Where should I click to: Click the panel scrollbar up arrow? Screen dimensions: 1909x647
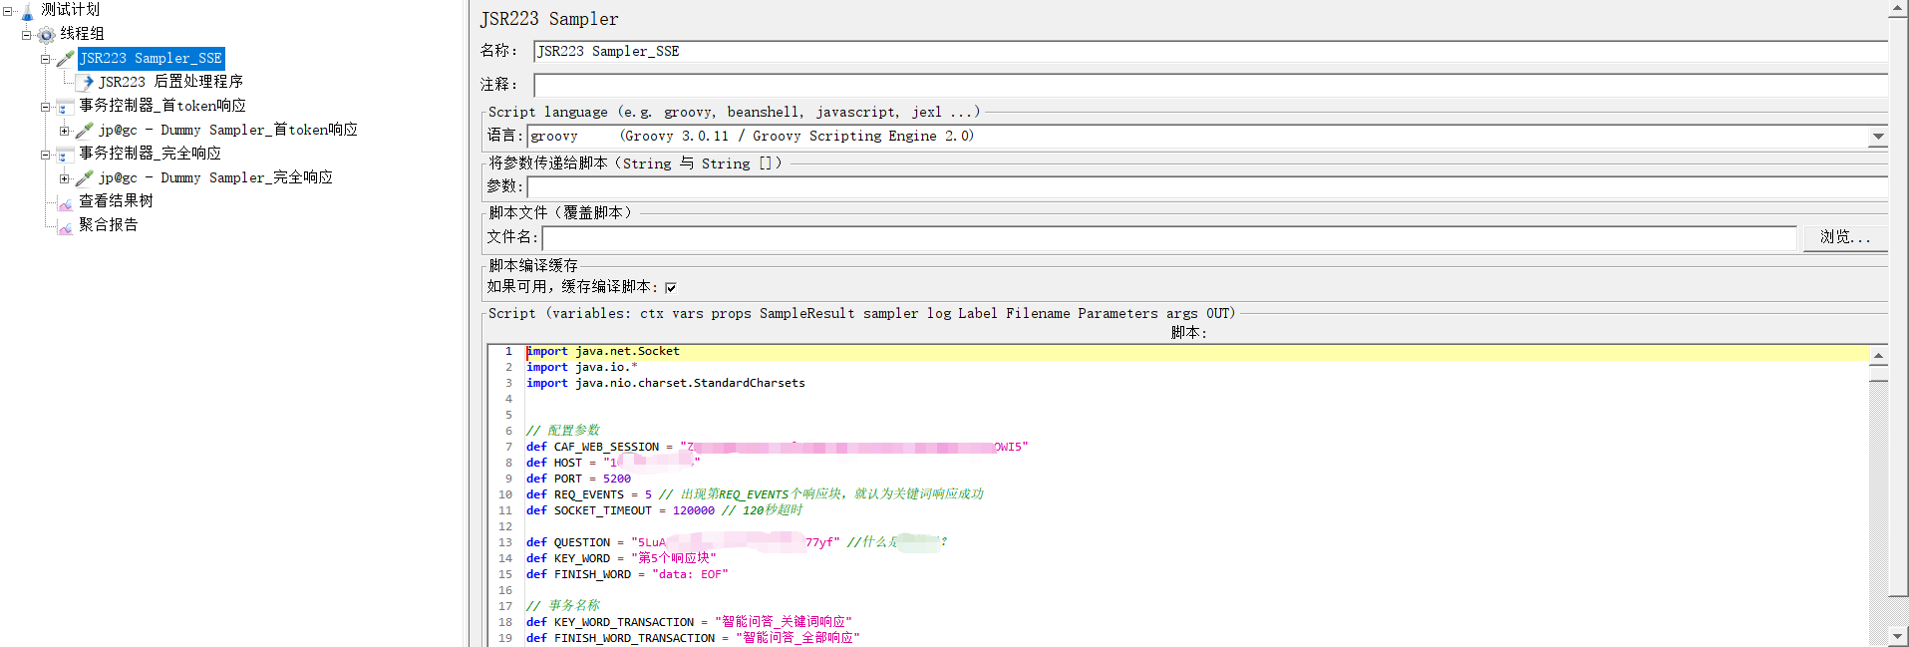(x=1899, y=9)
